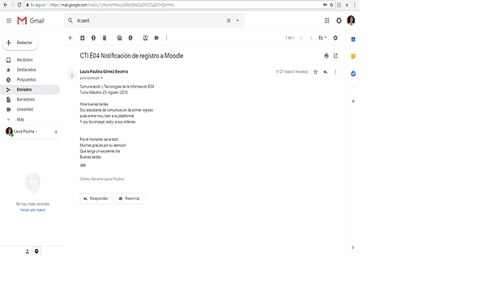The width and height of the screenshot is (486, 297).
Task: Open Hangouts contacts icon
Action: tap(28, 252)
